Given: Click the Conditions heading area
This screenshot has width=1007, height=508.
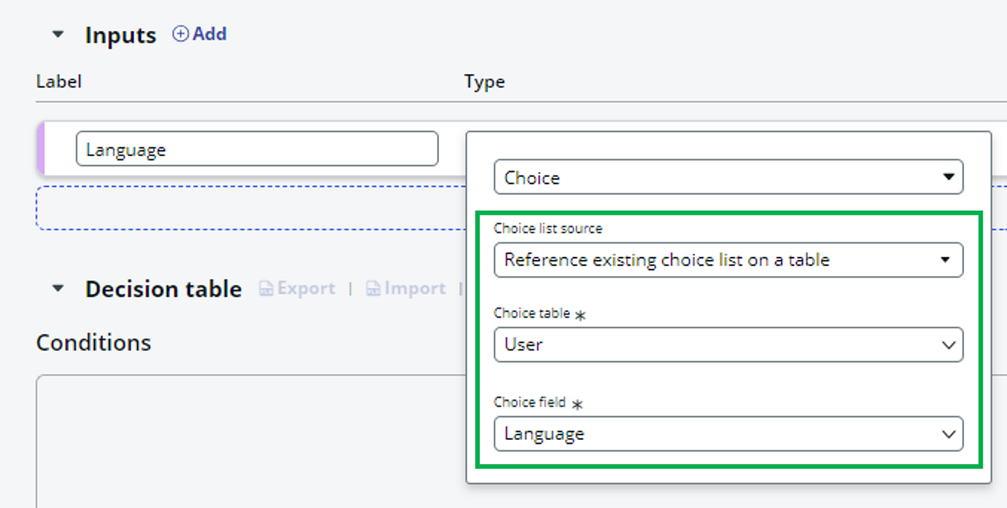Looking at the screenshot, I should 93,342.
